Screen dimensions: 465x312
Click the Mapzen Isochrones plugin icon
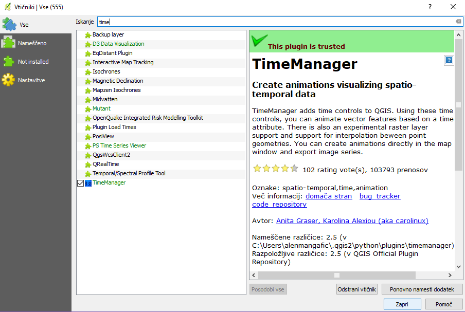tap(88, 90)
